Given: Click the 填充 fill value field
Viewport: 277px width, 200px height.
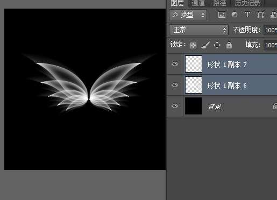Looking at the screenshot, I should (x=271, y=45).
